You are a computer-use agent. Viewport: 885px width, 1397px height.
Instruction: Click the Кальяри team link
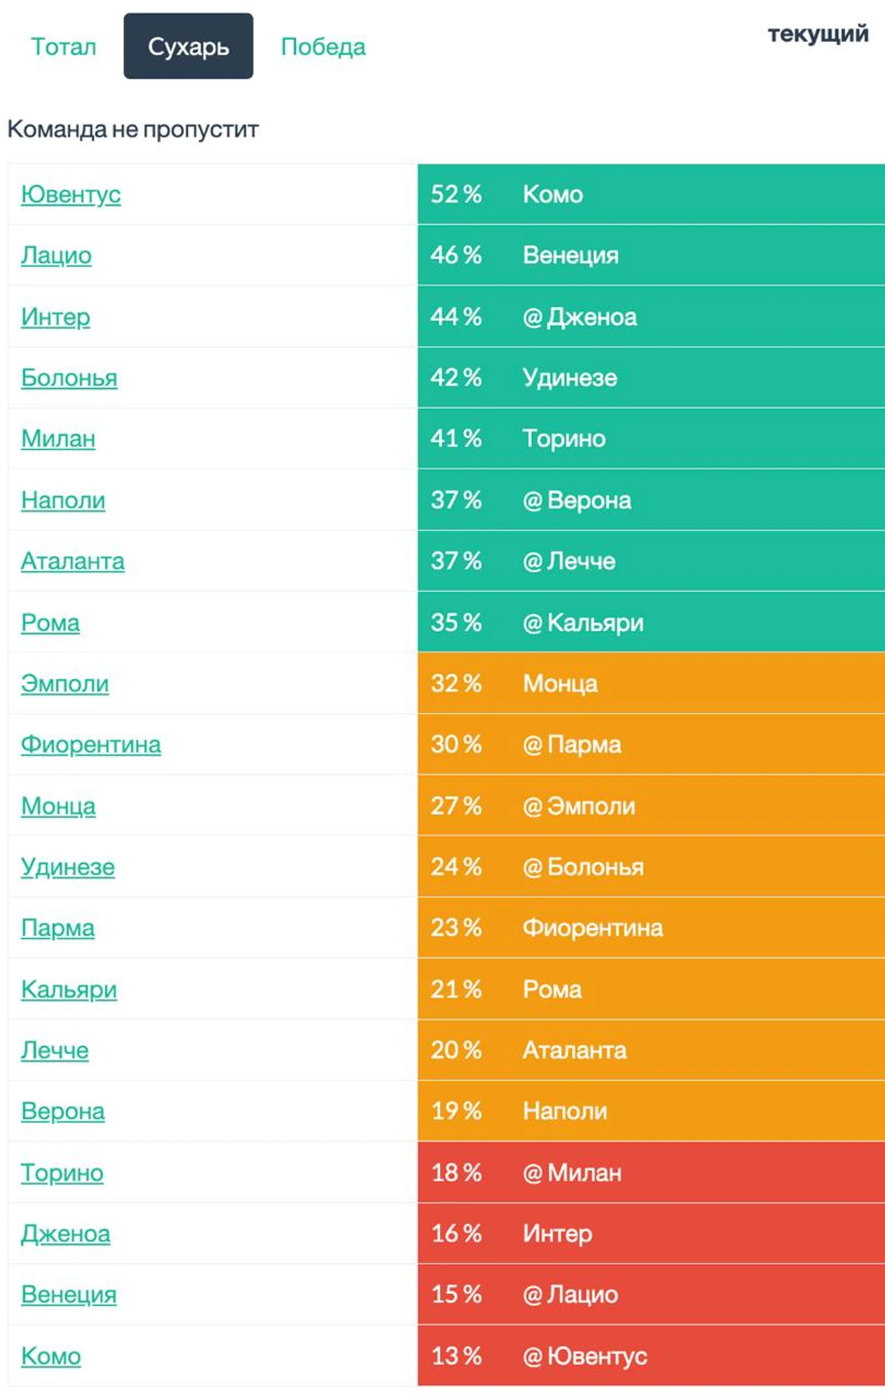pos(69,990)
